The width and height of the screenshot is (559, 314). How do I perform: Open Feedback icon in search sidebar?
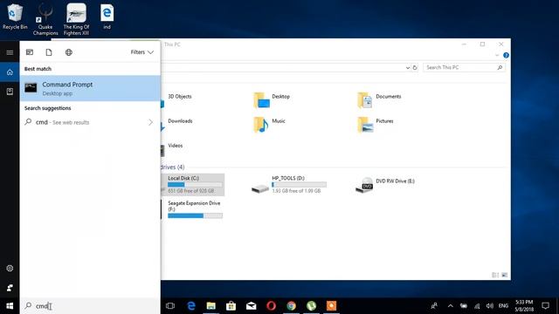pos(10,288)
